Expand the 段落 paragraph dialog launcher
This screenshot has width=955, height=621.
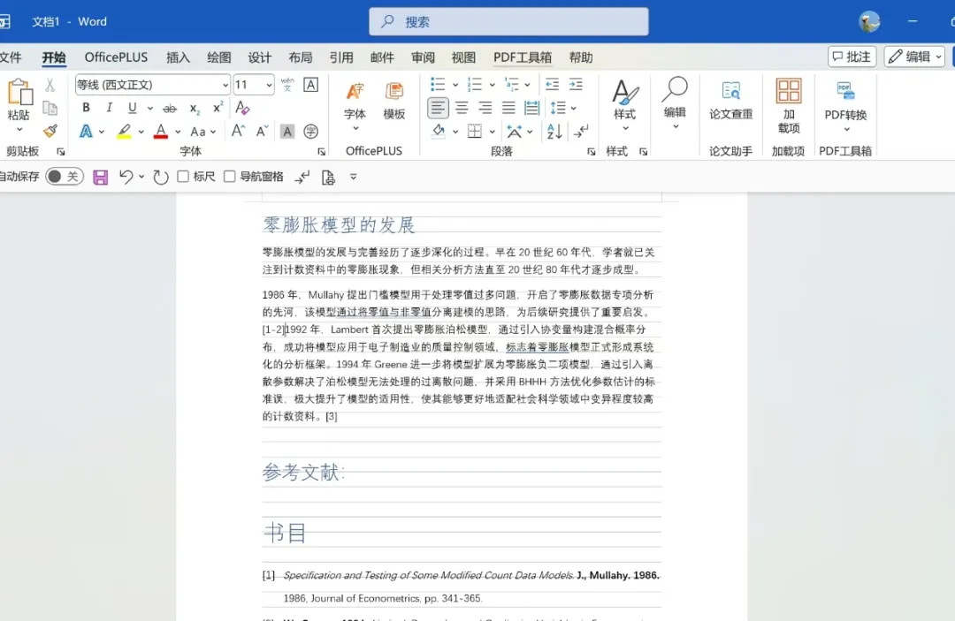(592, 151)
